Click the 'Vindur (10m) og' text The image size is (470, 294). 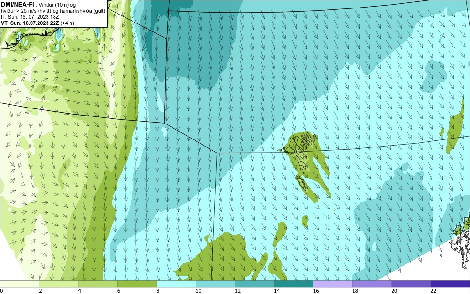coord(57,5)
